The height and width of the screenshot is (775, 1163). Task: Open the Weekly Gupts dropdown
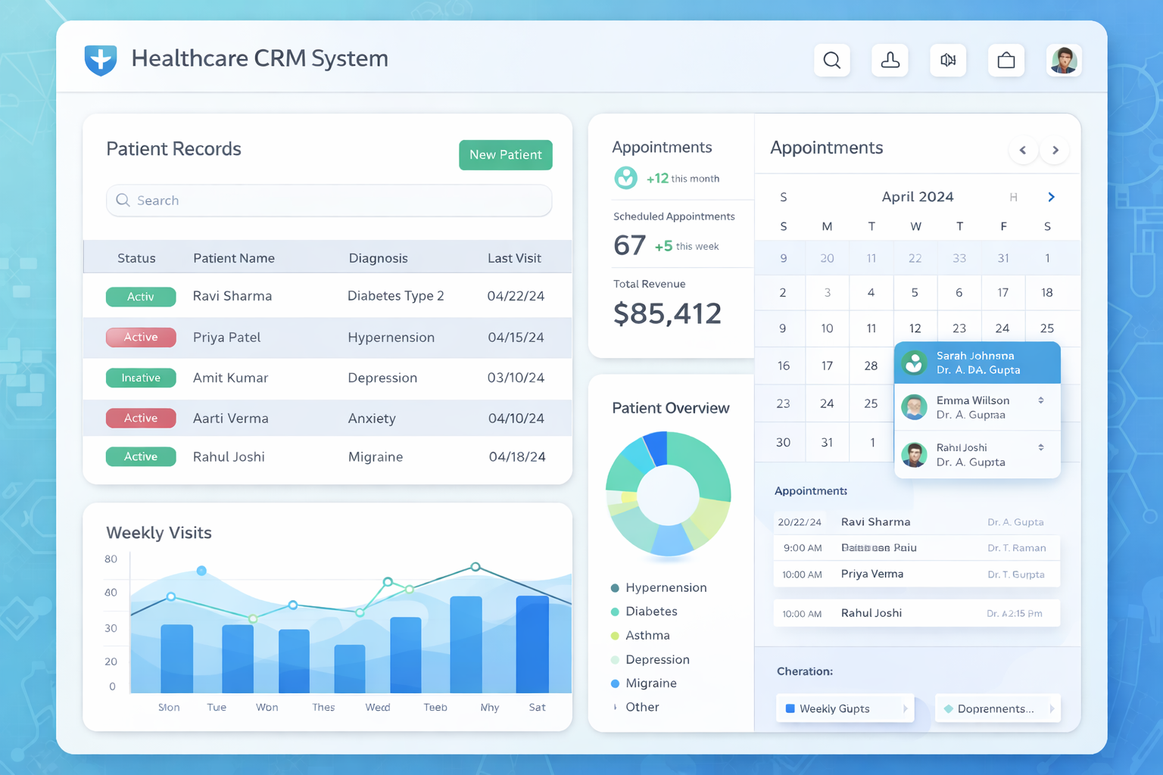[x=843, y=708]
